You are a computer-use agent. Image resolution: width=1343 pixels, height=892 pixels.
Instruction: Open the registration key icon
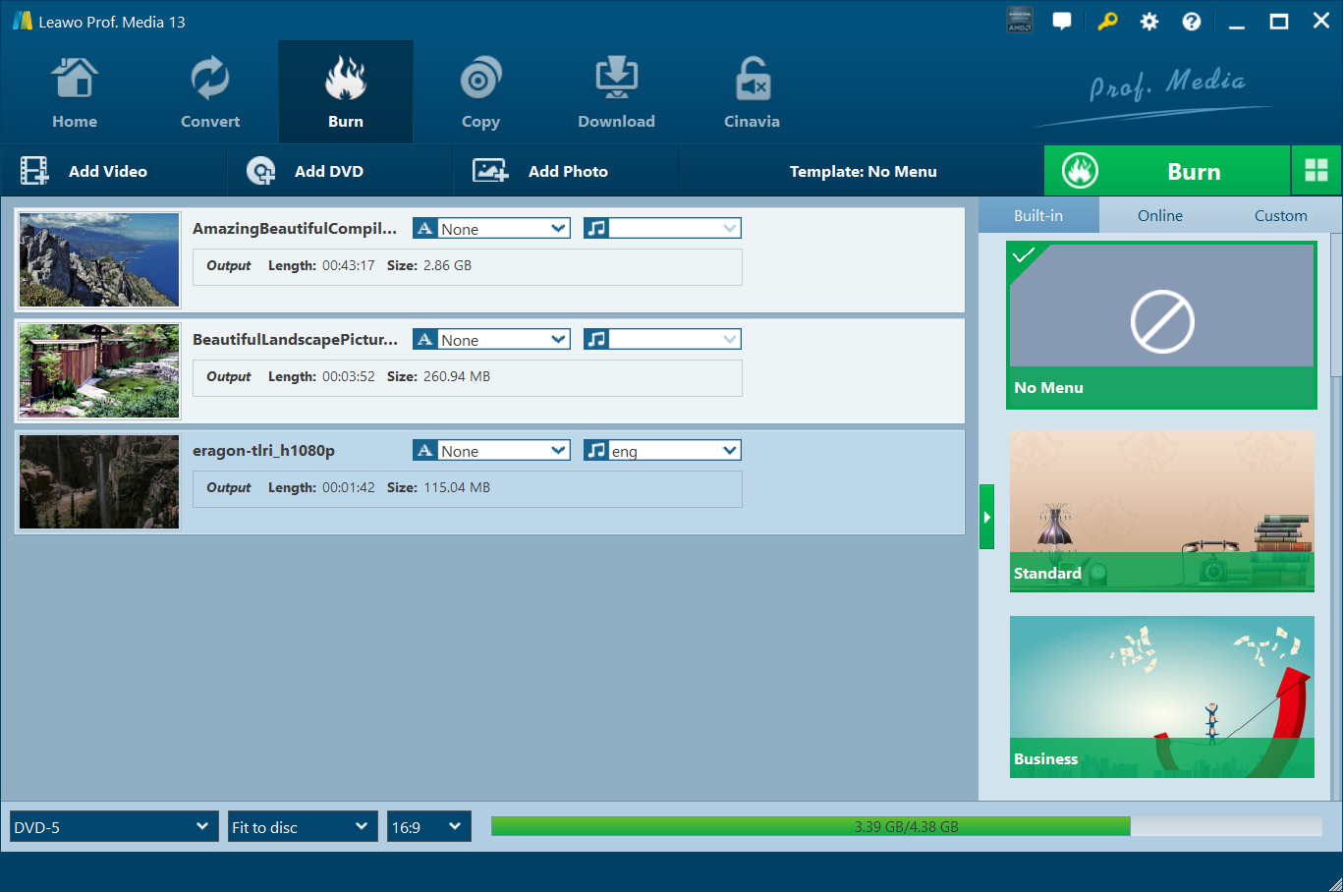click(x=1107, y=22)
